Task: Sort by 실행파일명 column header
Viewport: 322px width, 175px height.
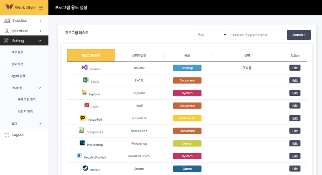Action: coord(139,55)
